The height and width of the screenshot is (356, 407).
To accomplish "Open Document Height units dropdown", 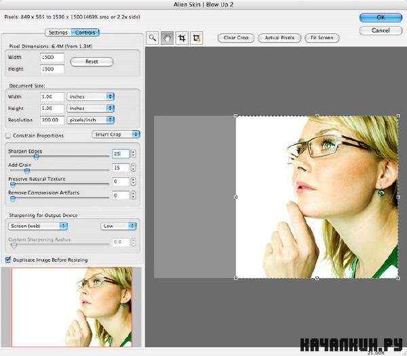I will point(90,108).
